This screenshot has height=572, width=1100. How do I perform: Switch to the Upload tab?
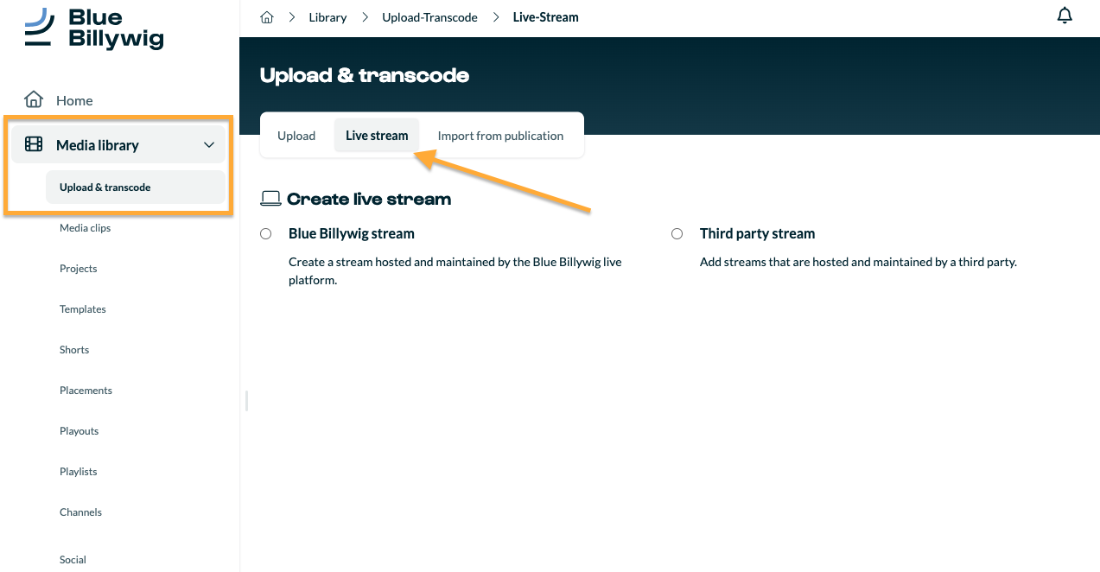[296, 136]
